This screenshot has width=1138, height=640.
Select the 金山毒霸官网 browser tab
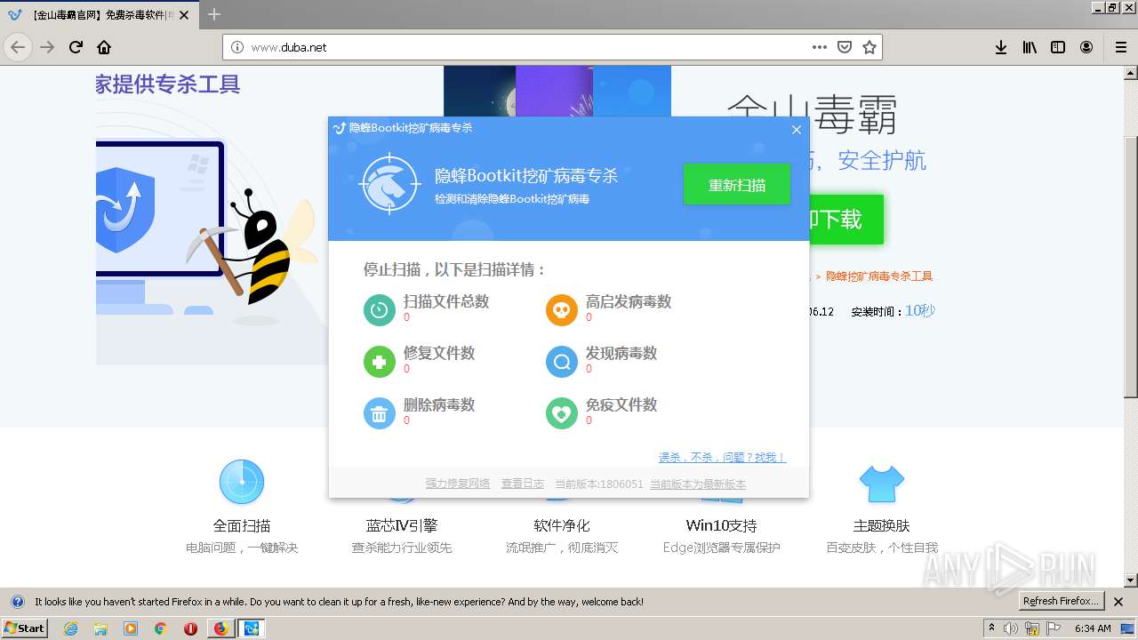coord(100,15)
